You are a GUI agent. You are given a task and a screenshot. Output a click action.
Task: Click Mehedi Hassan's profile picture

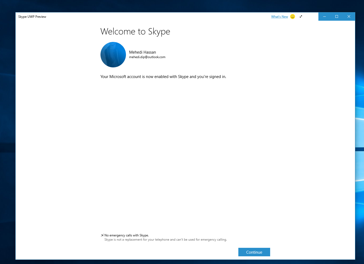[x=113, y=55]
